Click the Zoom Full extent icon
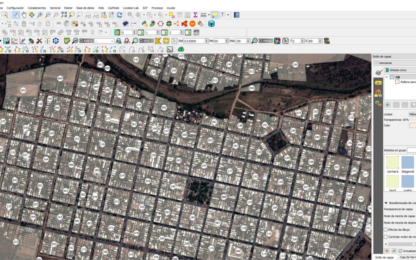 tap(64, 15)
